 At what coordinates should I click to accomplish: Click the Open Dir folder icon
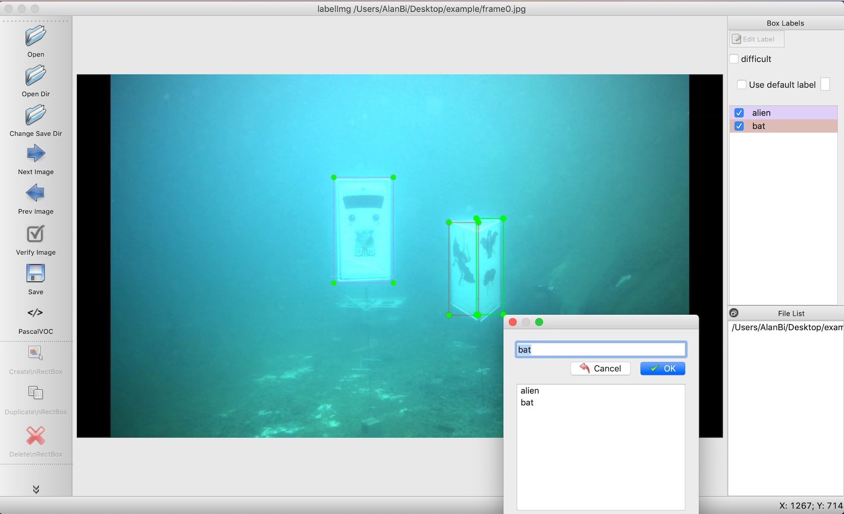pos(36,76)
